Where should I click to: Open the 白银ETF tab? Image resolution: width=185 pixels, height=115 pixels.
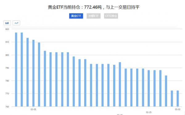pos(93,16)
